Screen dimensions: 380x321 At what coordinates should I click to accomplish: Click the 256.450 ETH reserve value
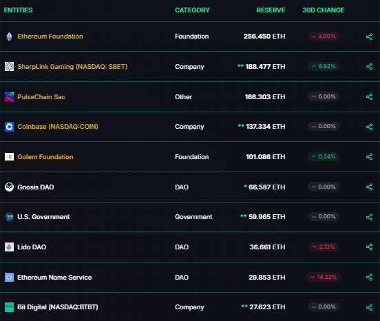tap(264, 37)
